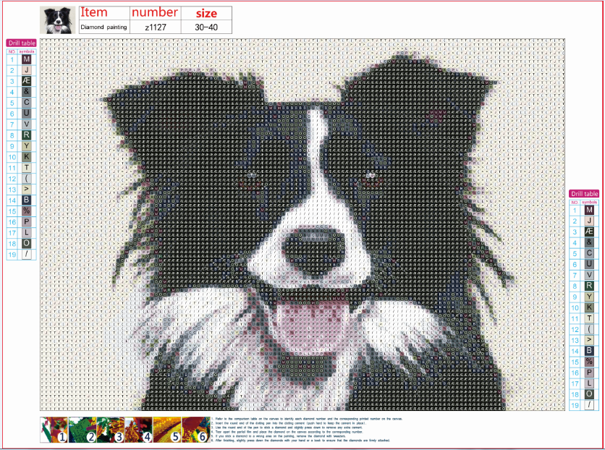Image resolution: width=605 pixels, height=450 pixels.
Task: Click step 5 instruction thumbnail
Action: tap(167, 430)
